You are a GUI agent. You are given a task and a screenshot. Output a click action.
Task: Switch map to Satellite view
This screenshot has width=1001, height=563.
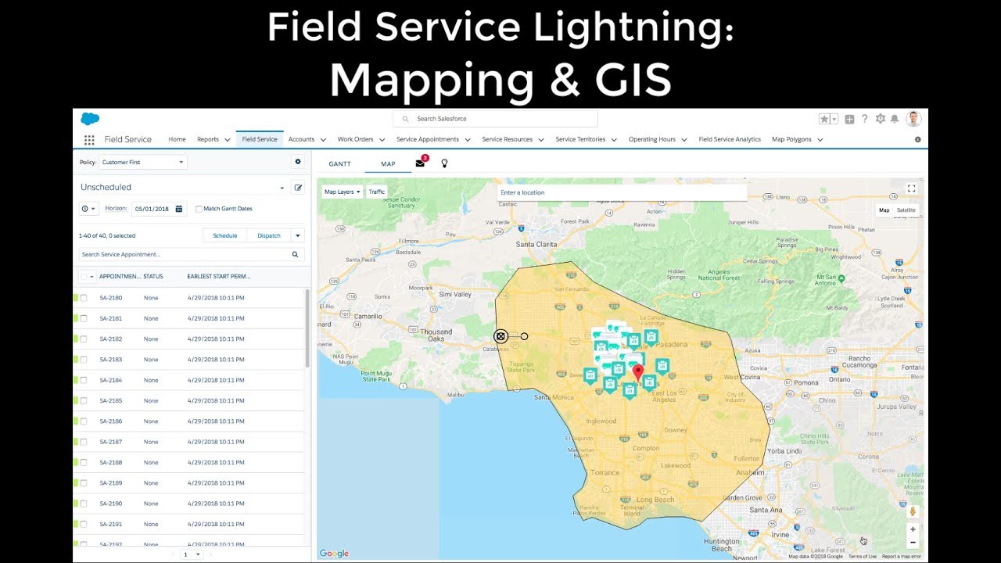[906, 210]
